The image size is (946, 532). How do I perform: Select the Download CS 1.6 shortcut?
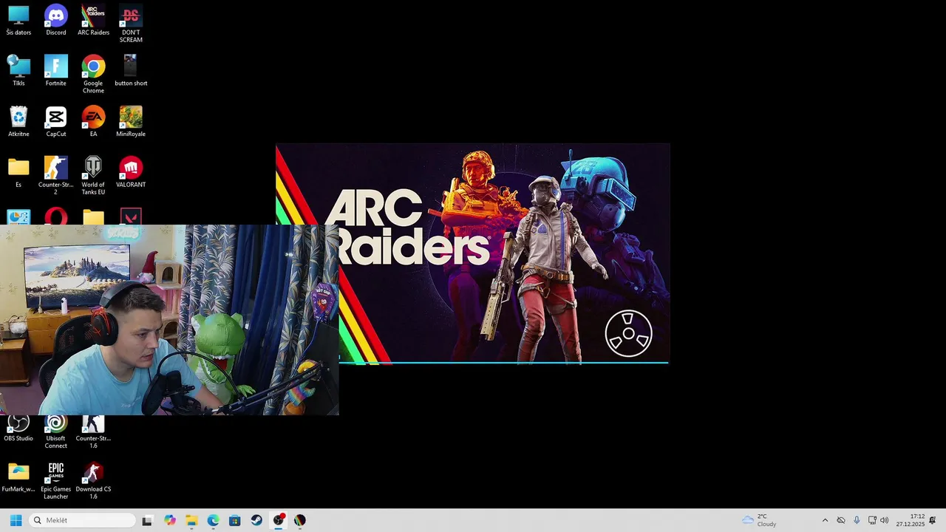coord(93,480)
